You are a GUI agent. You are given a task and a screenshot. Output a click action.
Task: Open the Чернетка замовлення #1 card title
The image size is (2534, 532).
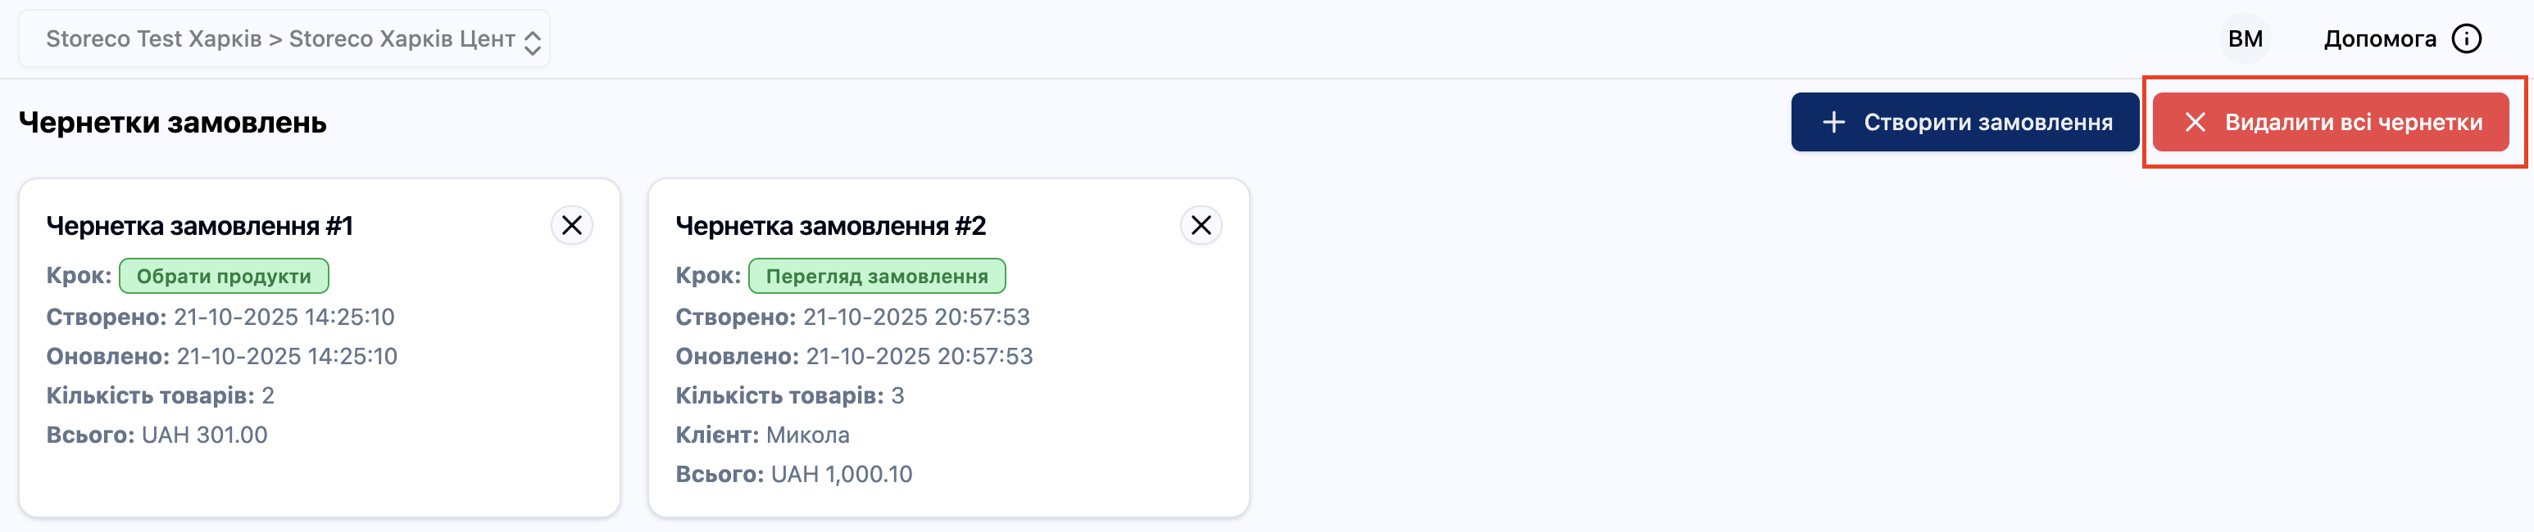tap(200, 227)
